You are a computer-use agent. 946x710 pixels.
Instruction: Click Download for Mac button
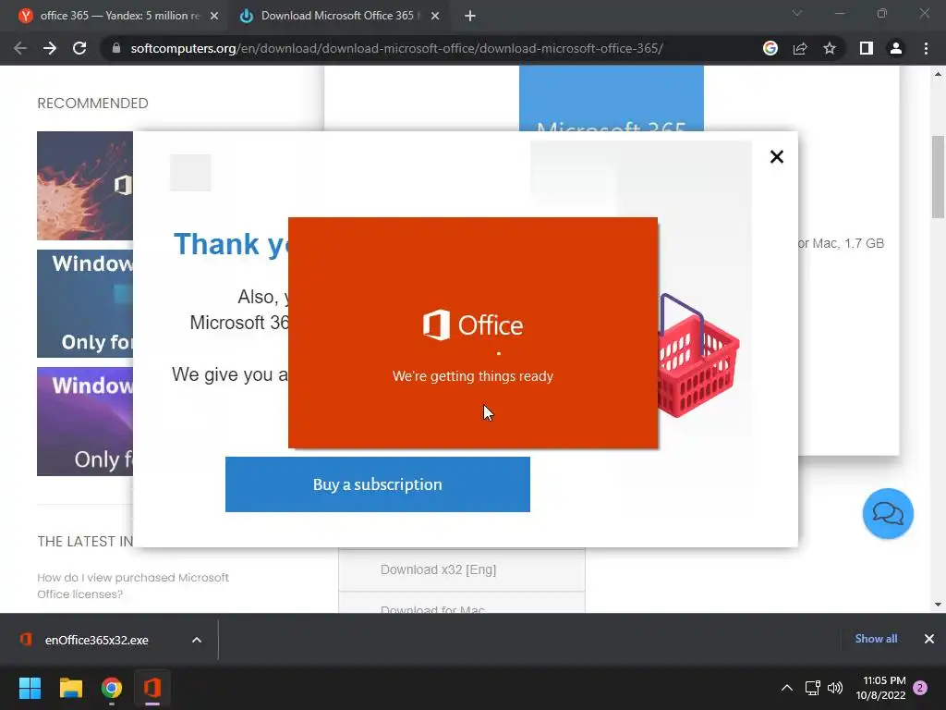coord(462,604)
